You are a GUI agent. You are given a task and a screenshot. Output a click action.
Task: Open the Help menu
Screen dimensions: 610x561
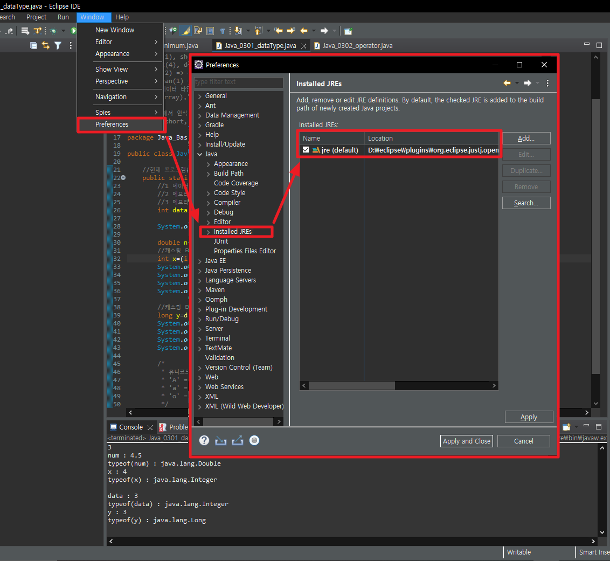click(x=122, y=17)
